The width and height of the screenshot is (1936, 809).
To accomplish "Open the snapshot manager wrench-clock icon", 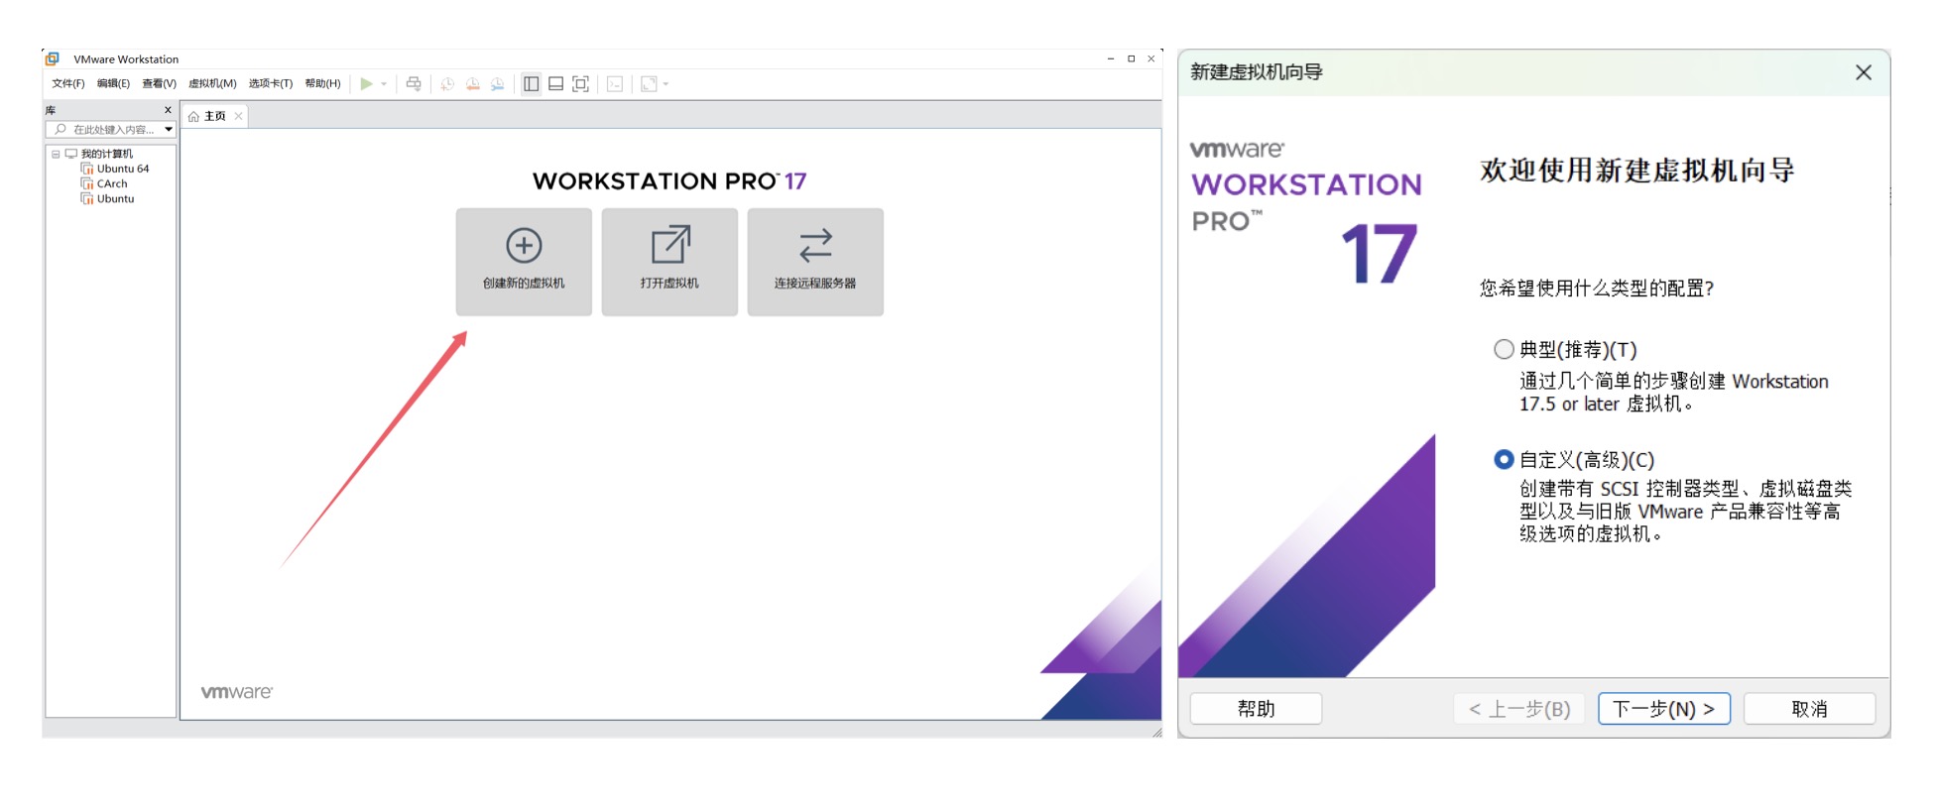I will point(498,84).
